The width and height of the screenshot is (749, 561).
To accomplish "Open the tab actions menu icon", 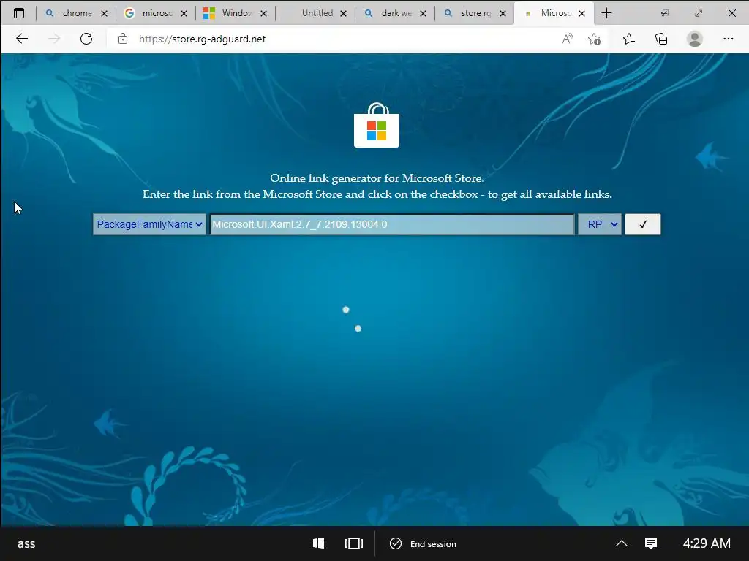I will click(x=18, y=13).
